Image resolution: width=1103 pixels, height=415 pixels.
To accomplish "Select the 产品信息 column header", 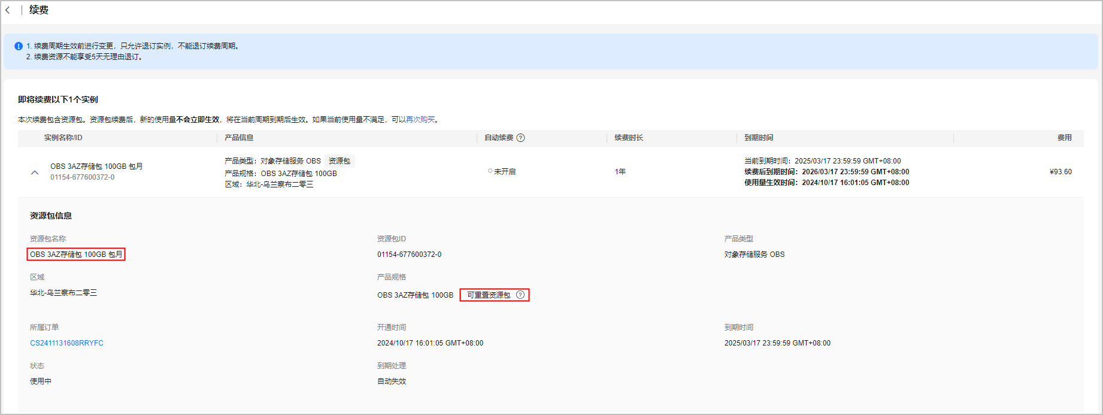I will pos(239,138).
